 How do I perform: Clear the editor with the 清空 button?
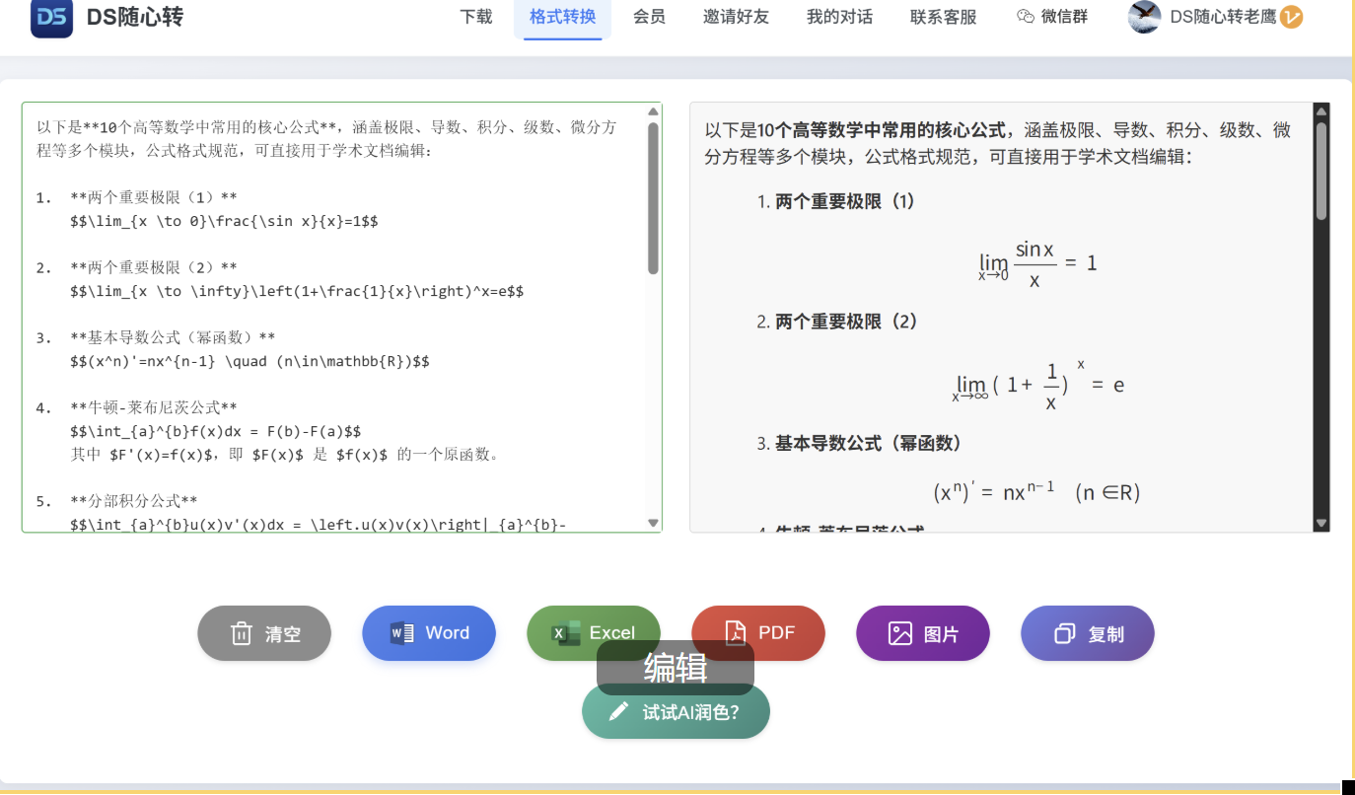[264, 633]
